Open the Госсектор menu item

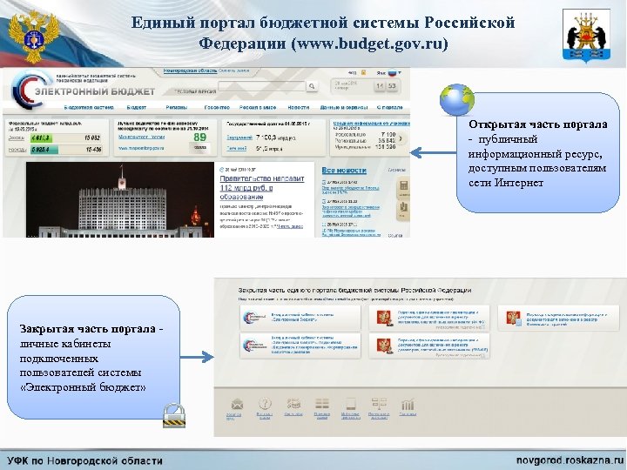(217, 107)
